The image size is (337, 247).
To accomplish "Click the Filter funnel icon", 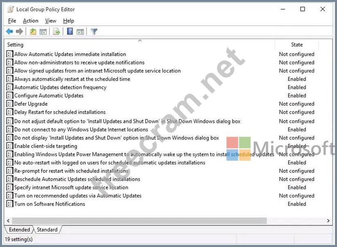I will click(94, 32).
